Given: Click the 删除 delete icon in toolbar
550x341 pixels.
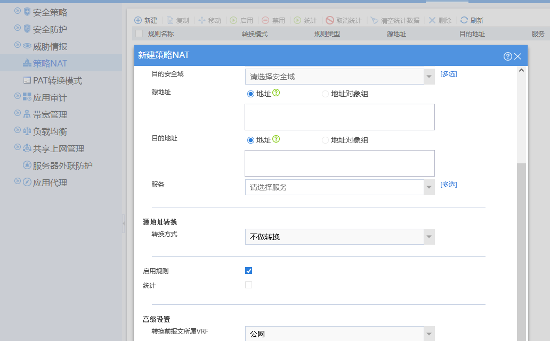Looking at the screenshot, I should (432, 20).
